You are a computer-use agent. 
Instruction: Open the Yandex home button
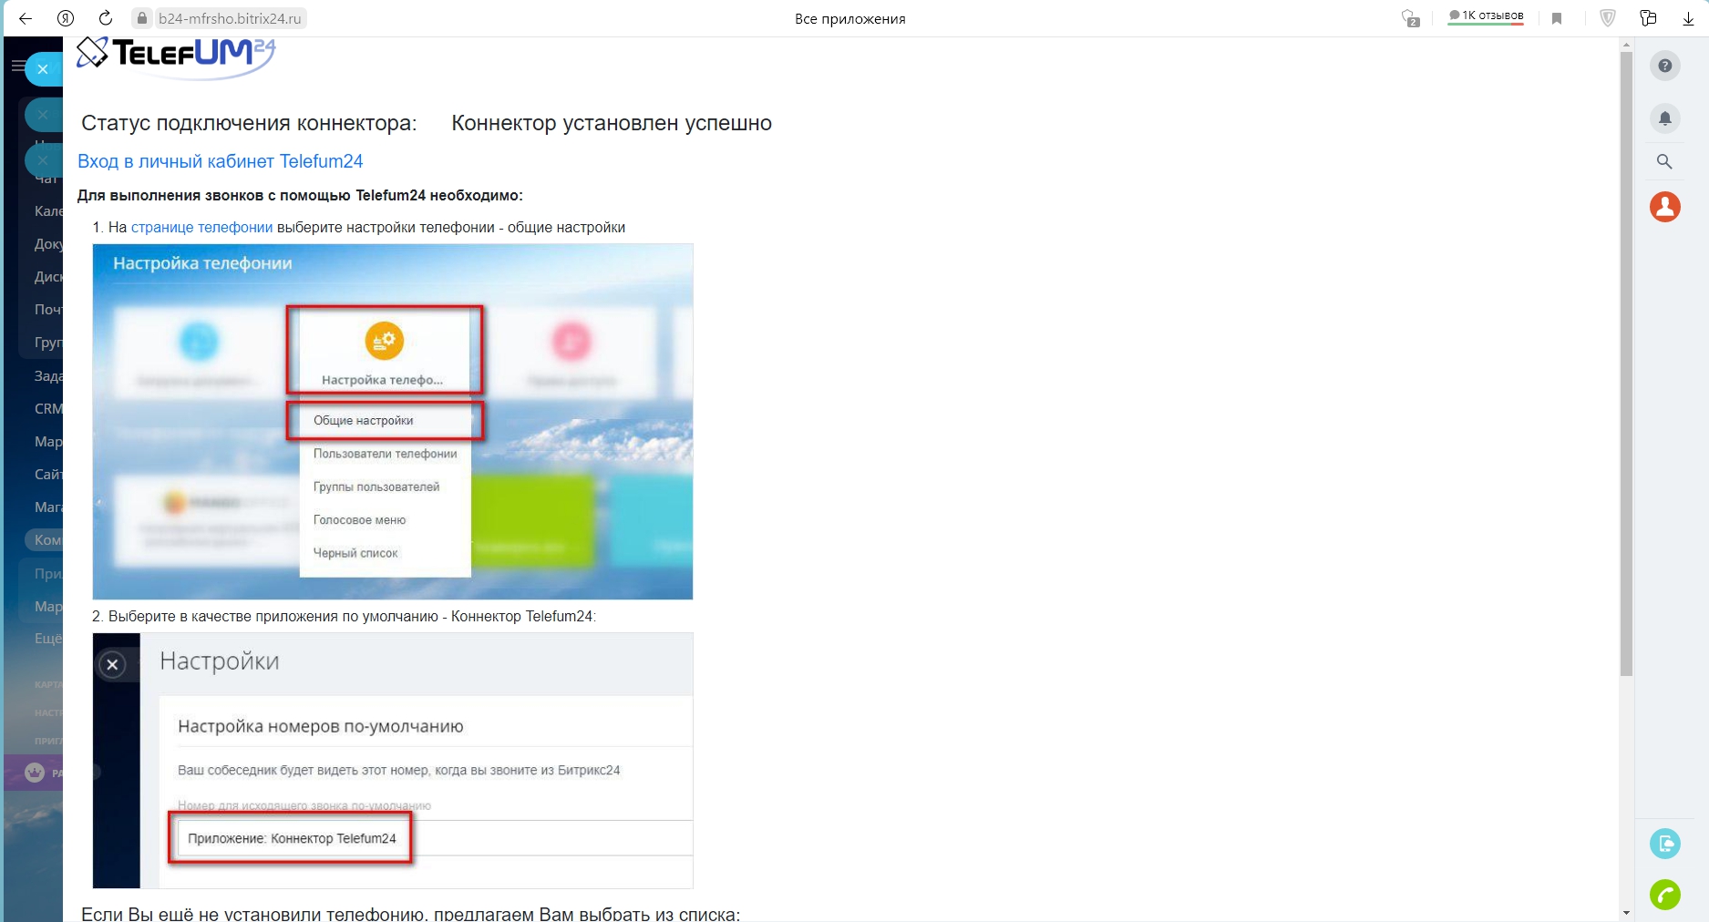[x=66, y=18]
